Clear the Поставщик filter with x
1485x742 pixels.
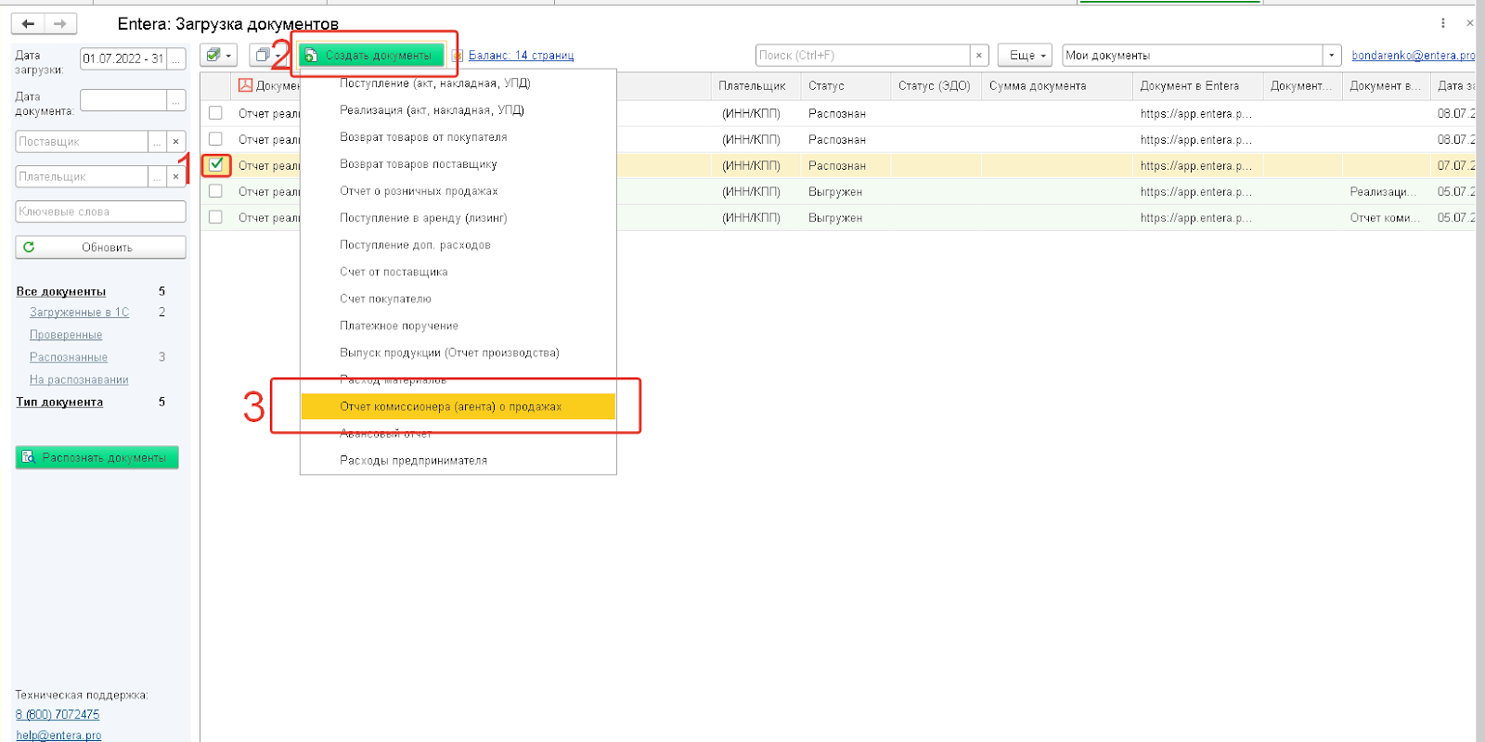(176, 142)
